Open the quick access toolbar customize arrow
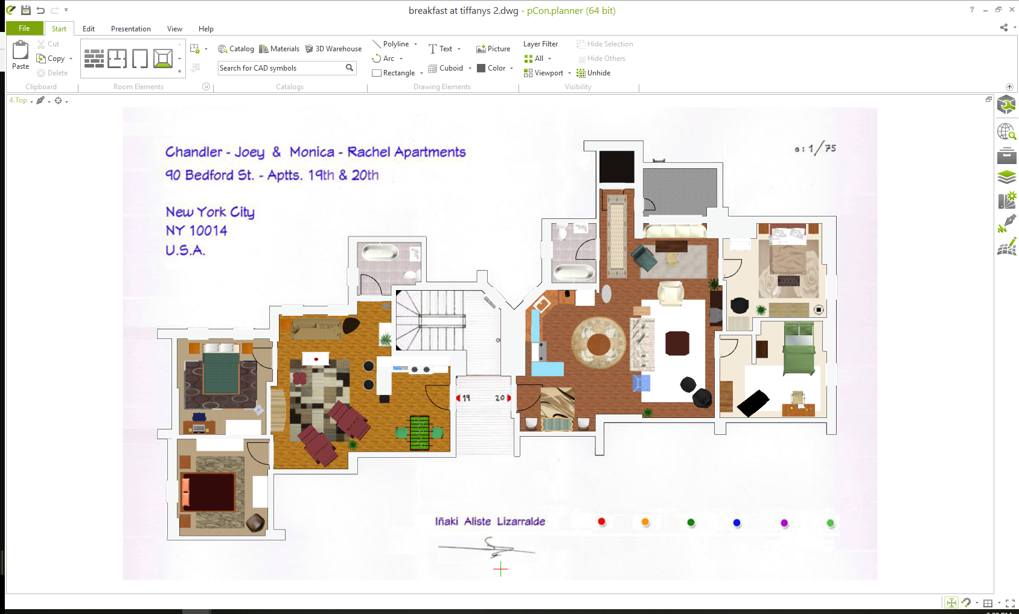 66,10
